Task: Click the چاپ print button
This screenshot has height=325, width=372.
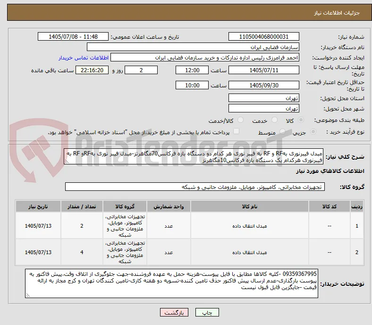Action: (207, 312)
